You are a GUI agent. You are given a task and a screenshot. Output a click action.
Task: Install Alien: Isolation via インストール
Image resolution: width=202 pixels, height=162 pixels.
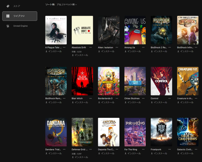click(x=106, y=51)
